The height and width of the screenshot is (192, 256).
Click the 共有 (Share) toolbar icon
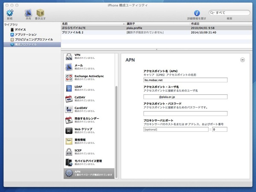[28, 13]
